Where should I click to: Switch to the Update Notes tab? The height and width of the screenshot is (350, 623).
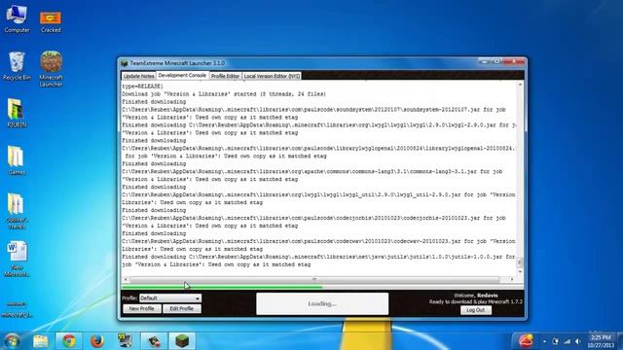click(138, 76)
